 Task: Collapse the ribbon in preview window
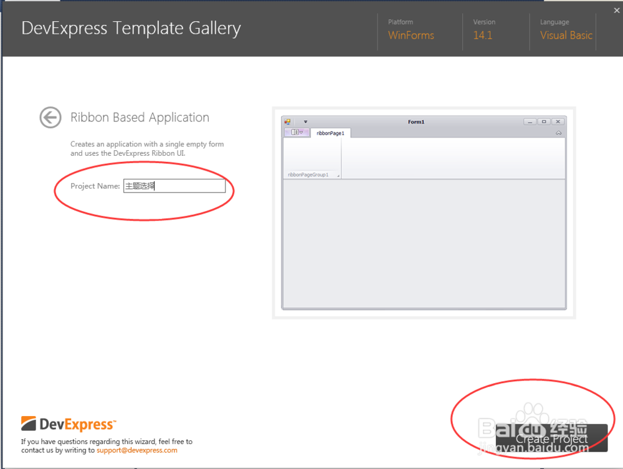(x=559, y=133)
